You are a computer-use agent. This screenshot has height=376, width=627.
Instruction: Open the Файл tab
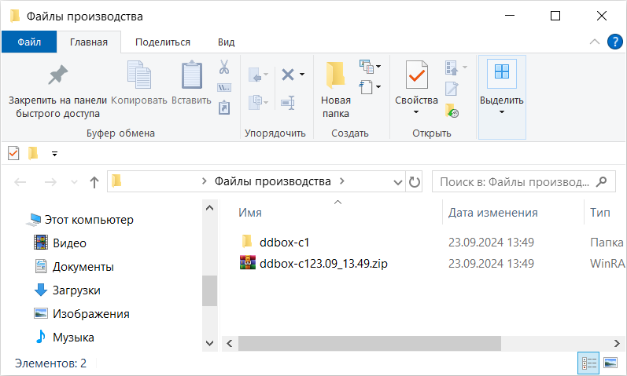pos(29,42)
